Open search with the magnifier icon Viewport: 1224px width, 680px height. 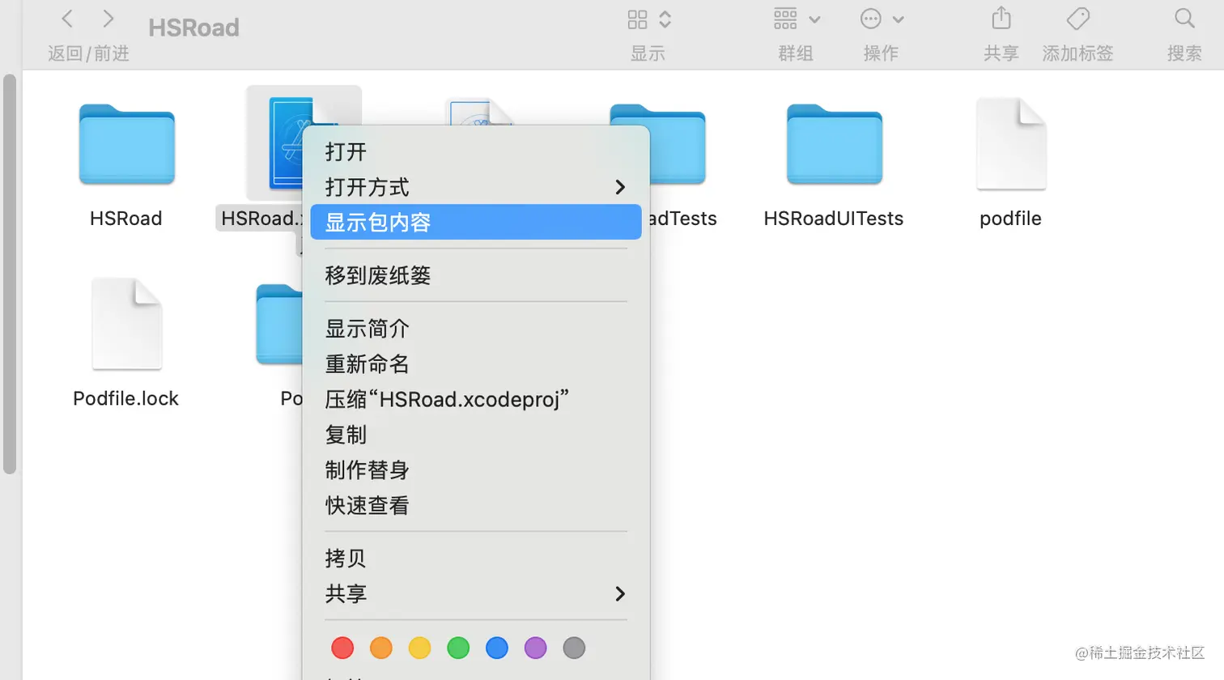[x=1184, y=19]
